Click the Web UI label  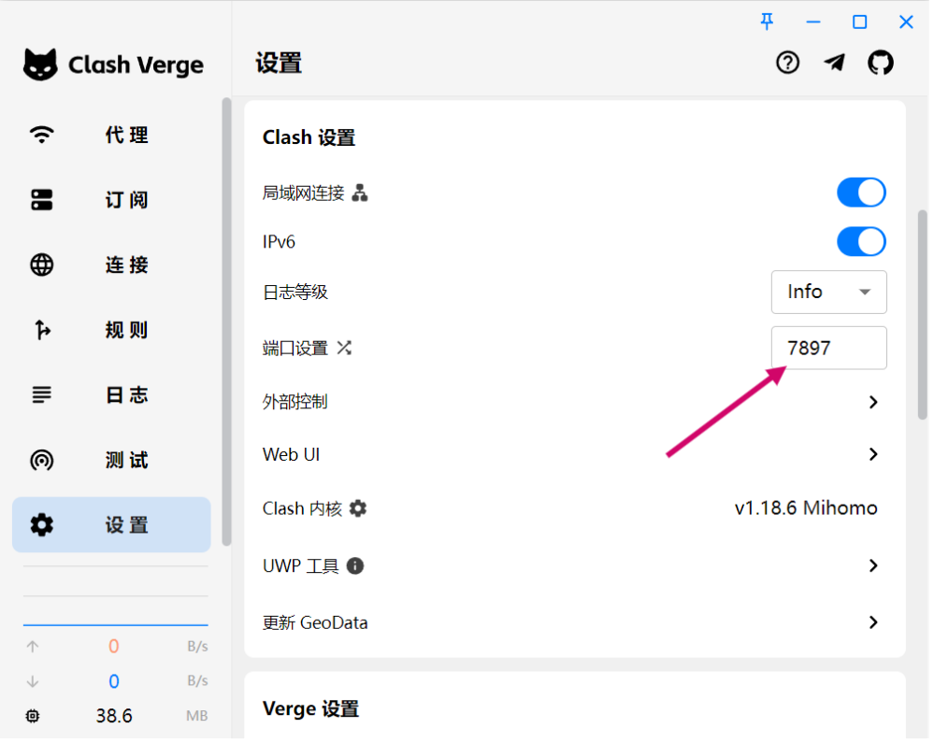click(292, 455)
